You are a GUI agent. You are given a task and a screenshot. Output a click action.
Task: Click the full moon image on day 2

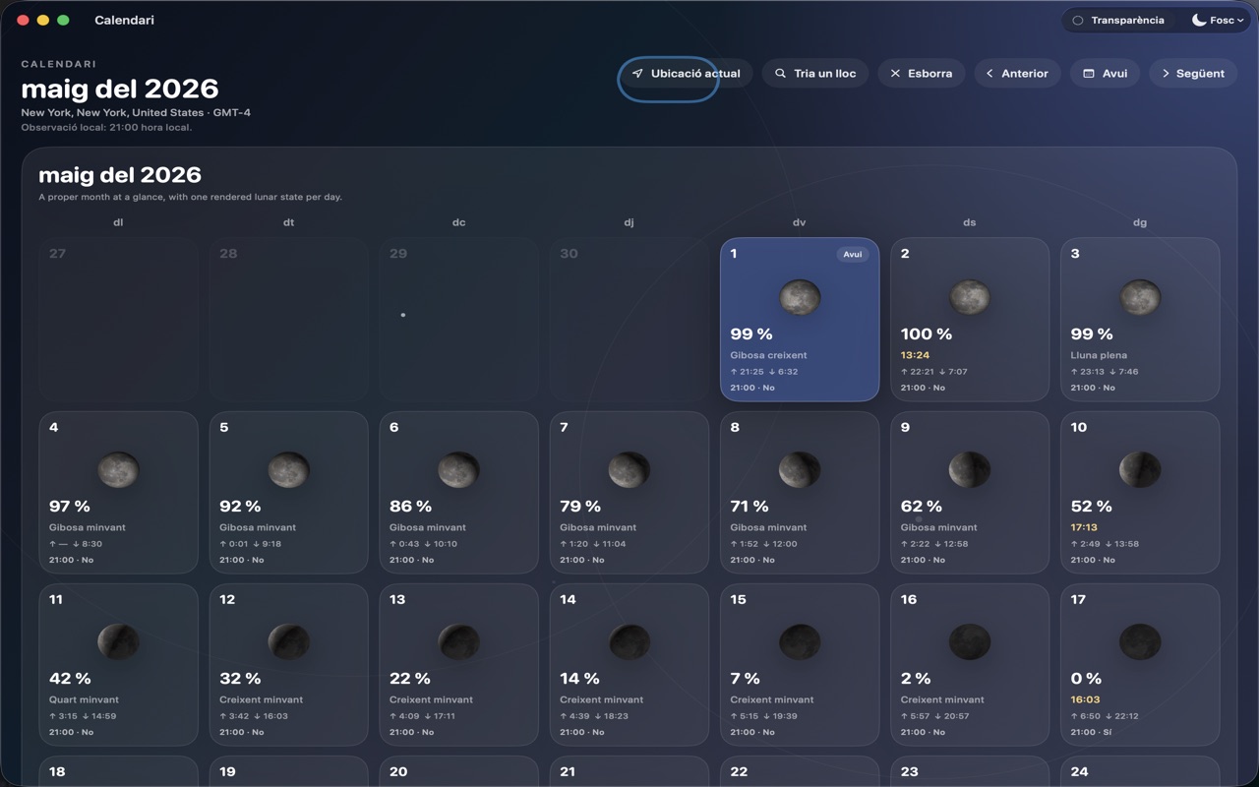point(970,297)
